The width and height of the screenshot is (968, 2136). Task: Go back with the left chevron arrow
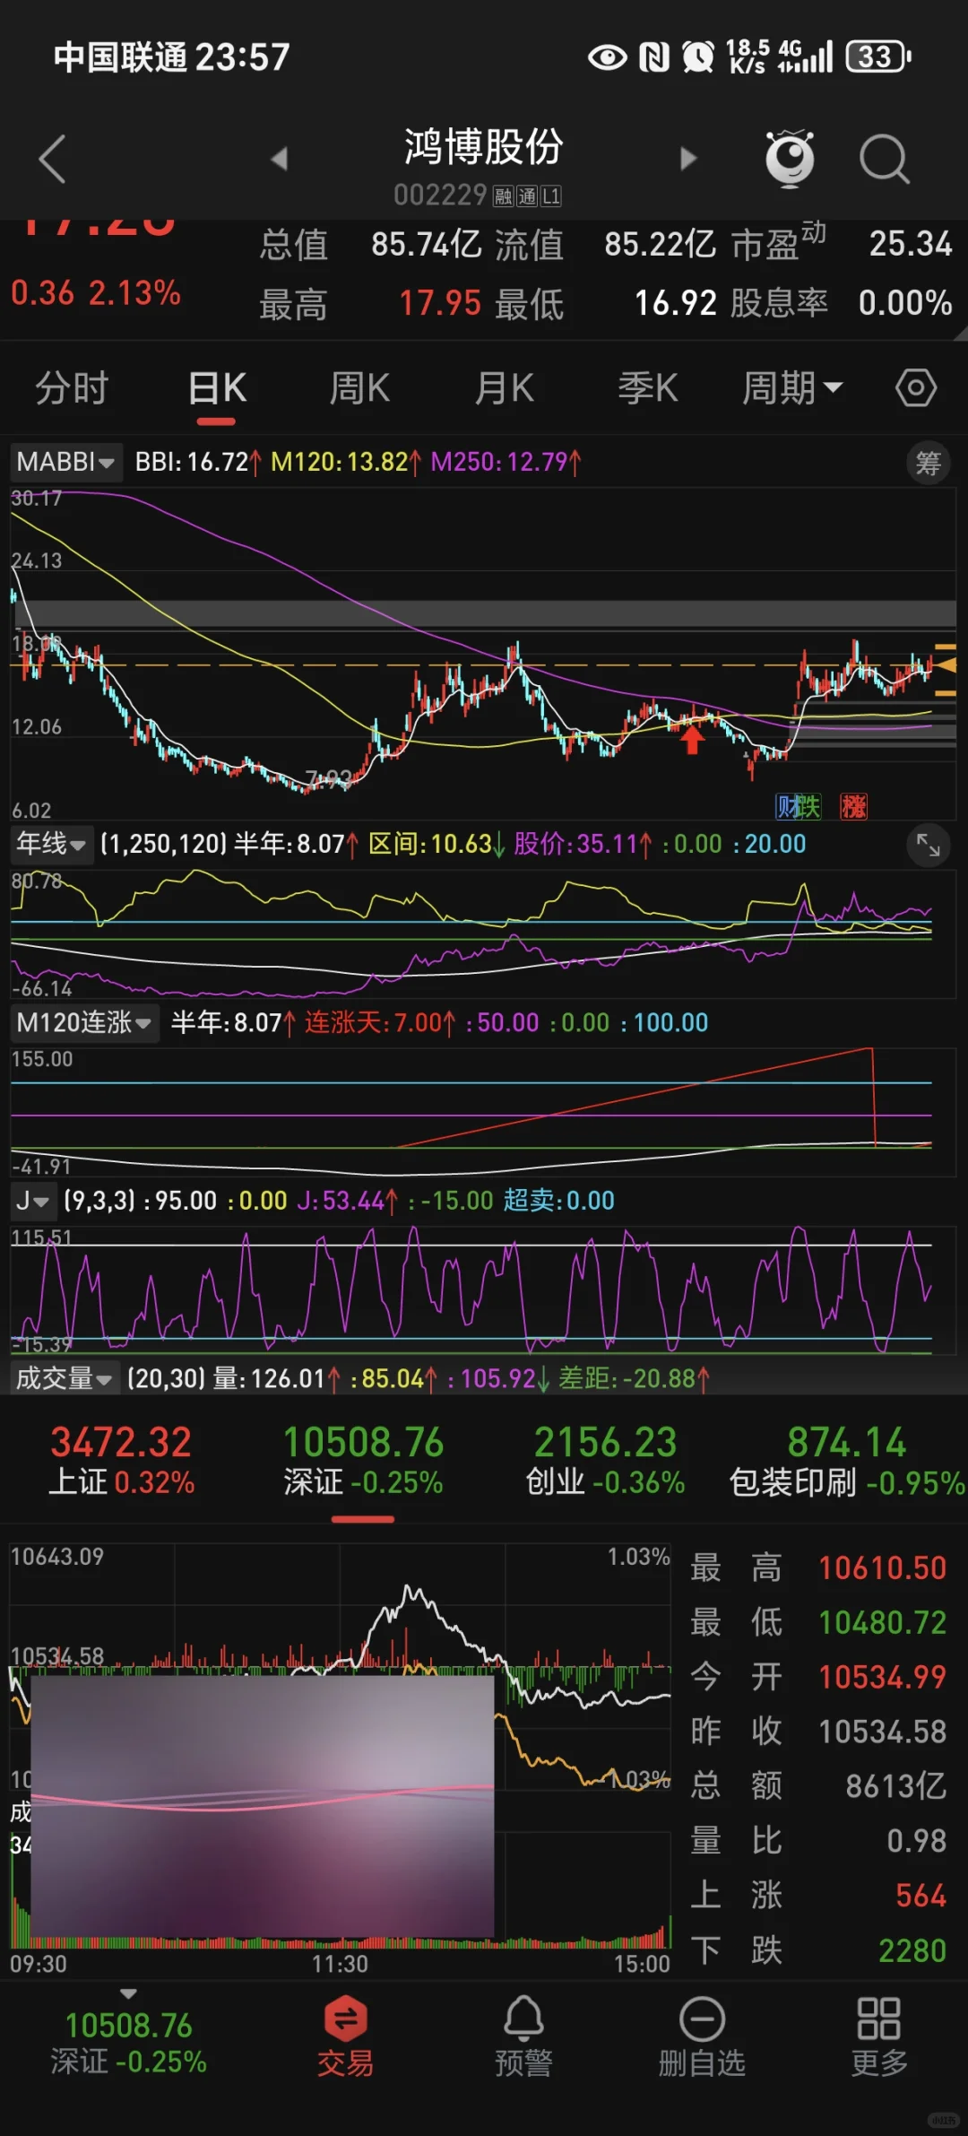[53, 159]
